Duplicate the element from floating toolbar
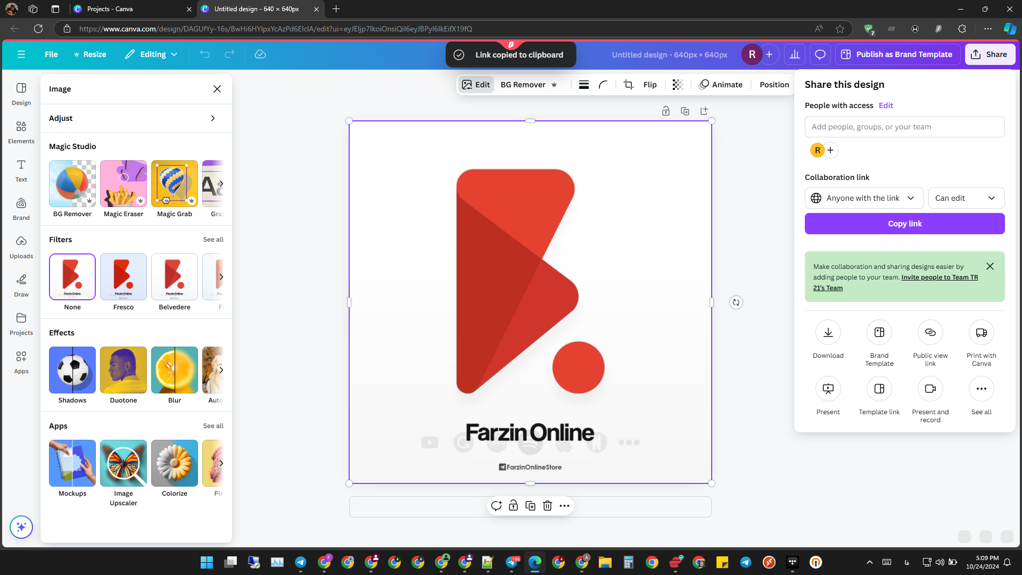1022x575 pixels. click(530, 506)
